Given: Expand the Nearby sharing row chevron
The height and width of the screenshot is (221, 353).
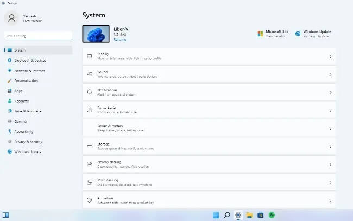Looking at the screenshot, I should pyautogui.click(x=330, y=165).
